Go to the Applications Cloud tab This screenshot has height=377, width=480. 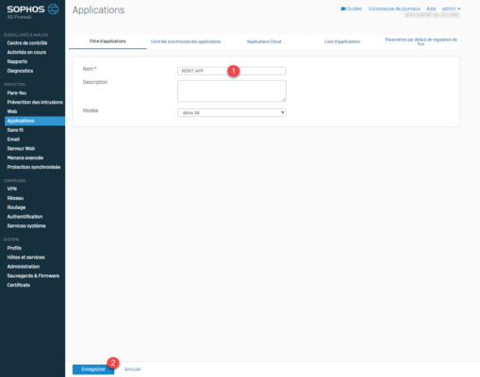point(264,41)
